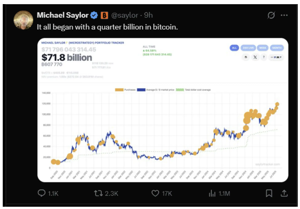Expand the flag currency dropdown in tracker
300x209 pixels.
277,57
